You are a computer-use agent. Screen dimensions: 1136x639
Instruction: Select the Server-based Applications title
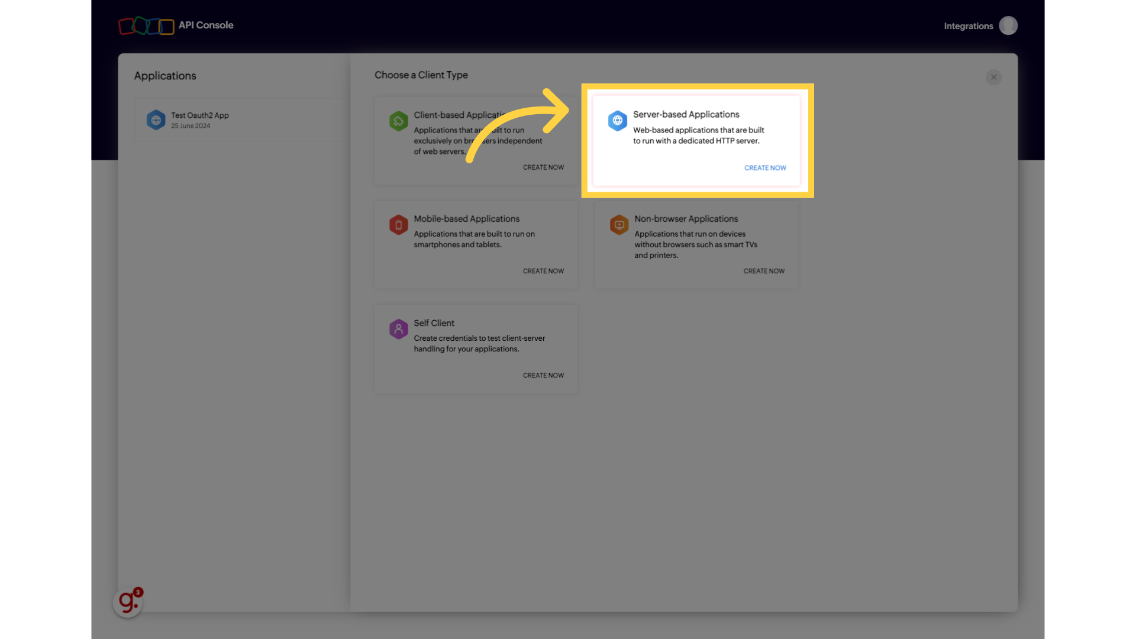(x=686, y=114)
